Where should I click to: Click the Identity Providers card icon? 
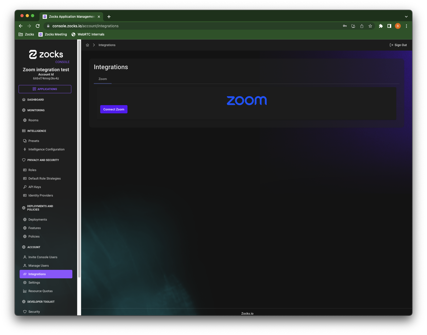pyautogui.click(x=24, y=195)
